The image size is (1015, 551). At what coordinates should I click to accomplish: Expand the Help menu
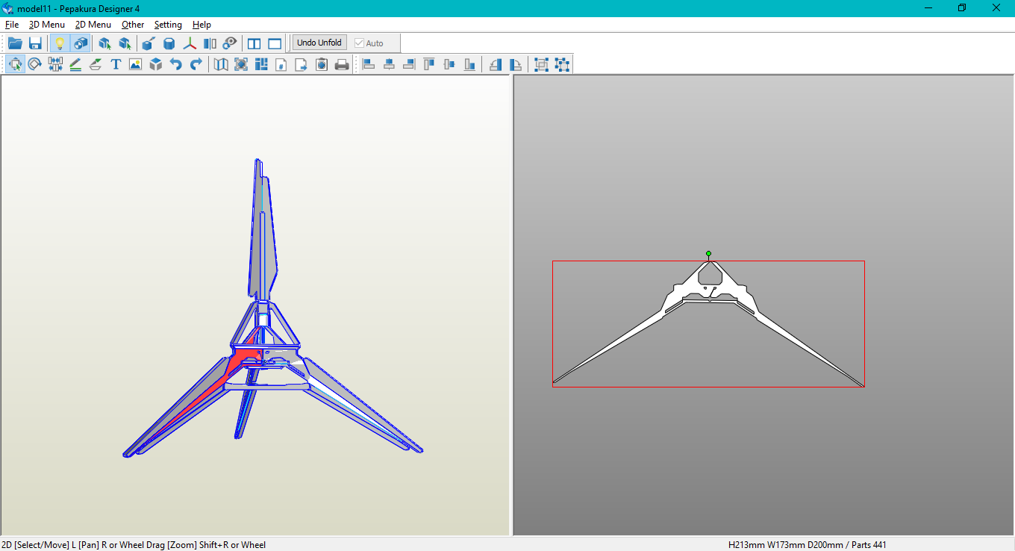pyautogui.click(x=202, y=25)
